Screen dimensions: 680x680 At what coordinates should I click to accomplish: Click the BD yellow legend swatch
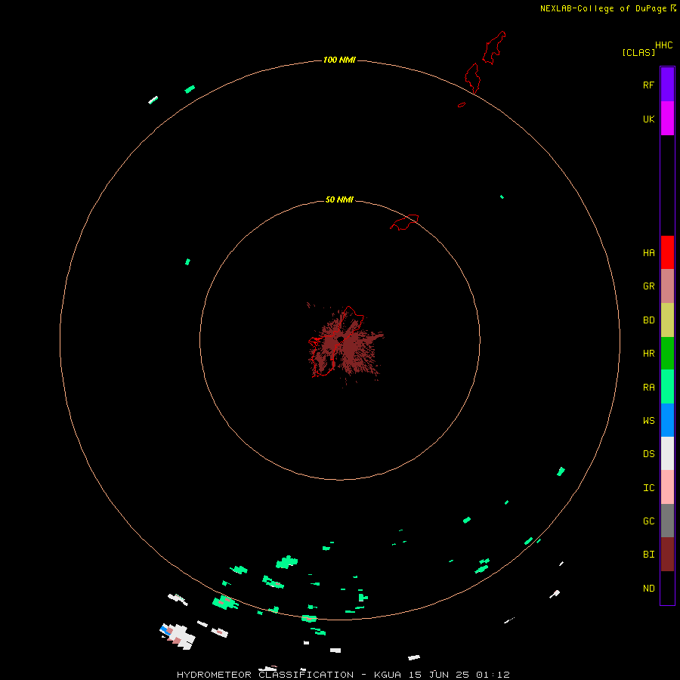coord(667,320)
